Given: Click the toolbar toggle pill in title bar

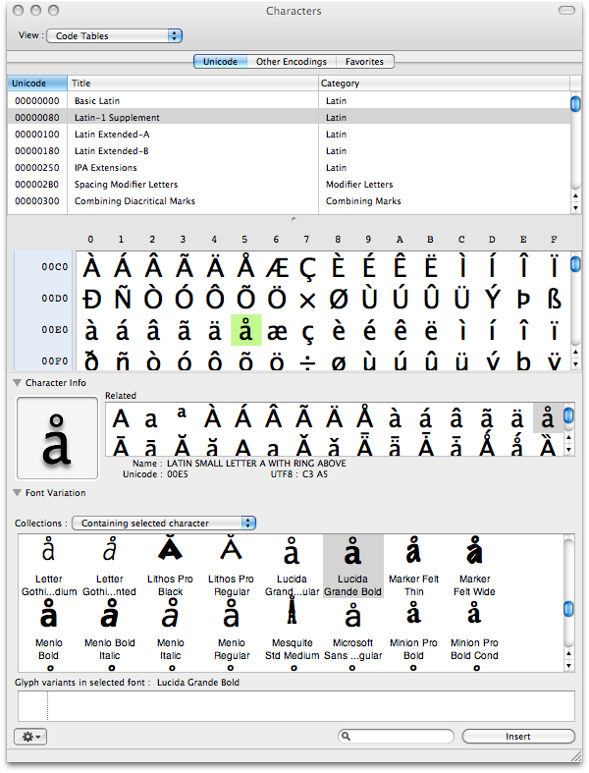Looking at the screenshot, I should click(x=566, y=11).
